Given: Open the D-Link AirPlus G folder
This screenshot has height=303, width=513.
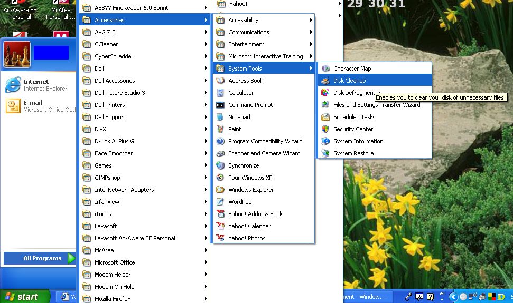Looking at the screenshot, I should [x=144, y=141].
